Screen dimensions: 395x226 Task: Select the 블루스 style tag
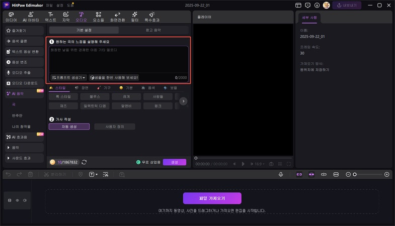click(x=95, y=96)
